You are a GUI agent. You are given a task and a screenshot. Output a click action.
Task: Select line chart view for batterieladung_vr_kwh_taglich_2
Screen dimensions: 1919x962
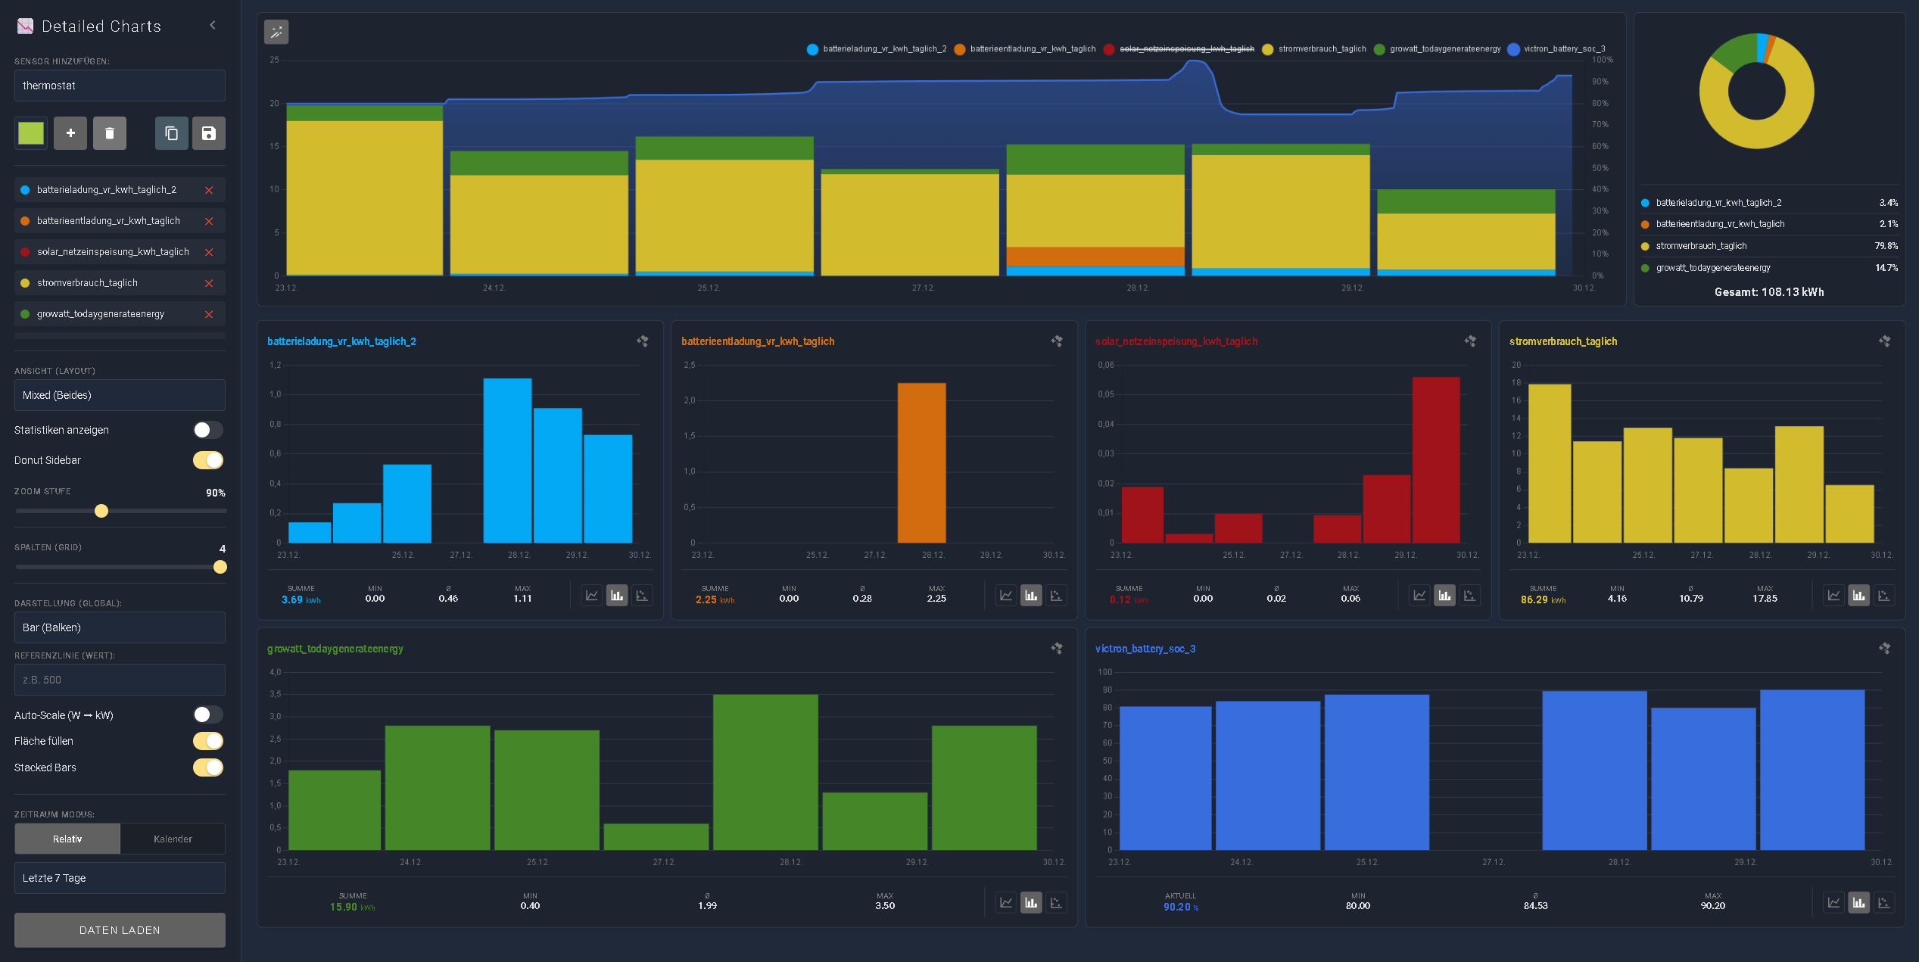tap(591, 596)
